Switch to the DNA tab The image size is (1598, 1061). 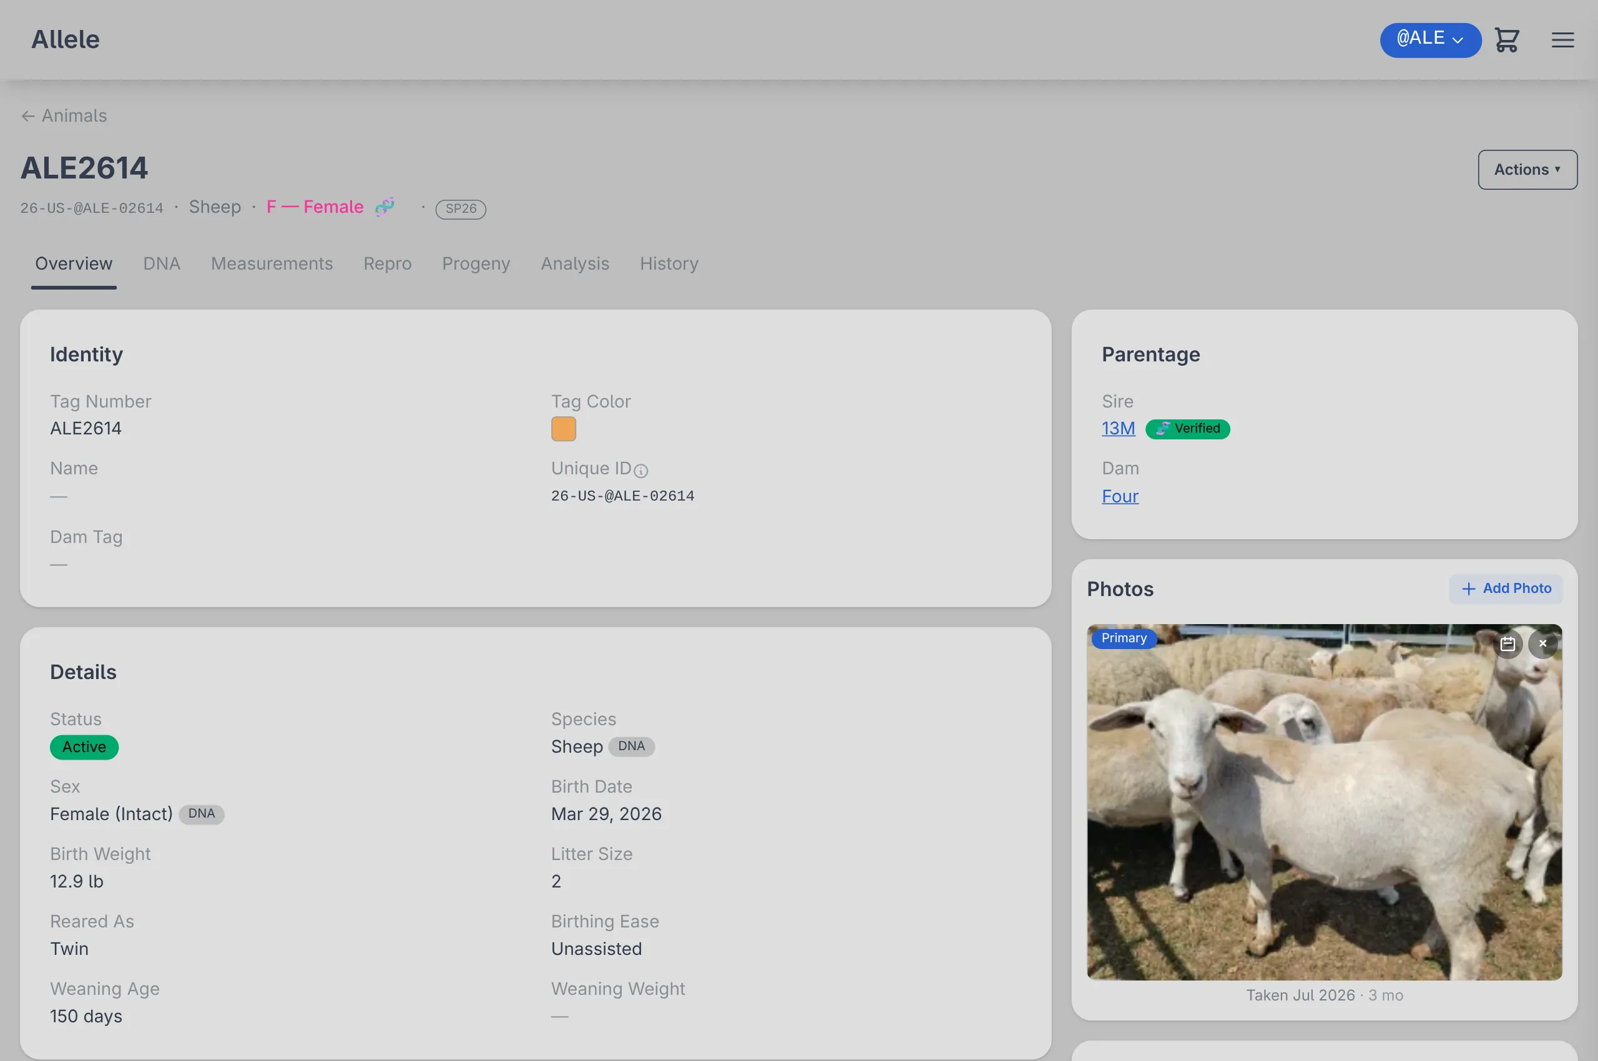pos(162,263)
